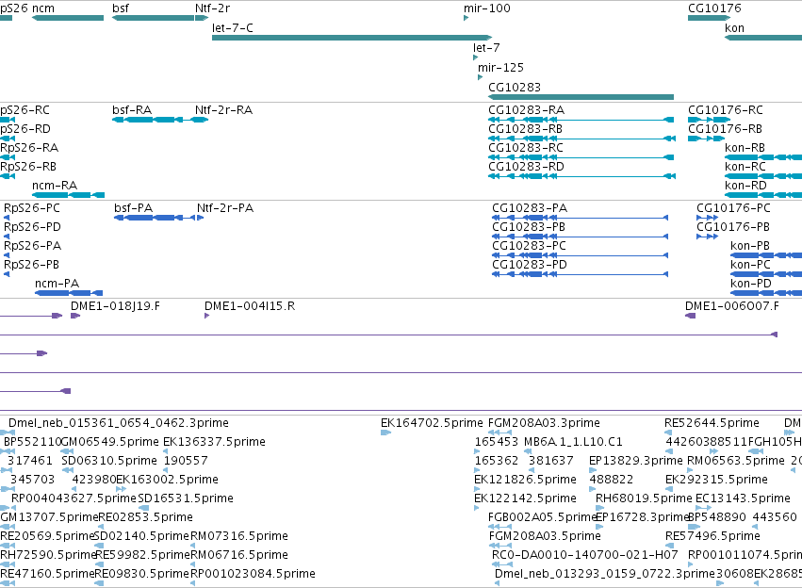Click the CG10176-PB coding sequence label
This screenshot has height=588, width=802.
click(733, 227)
